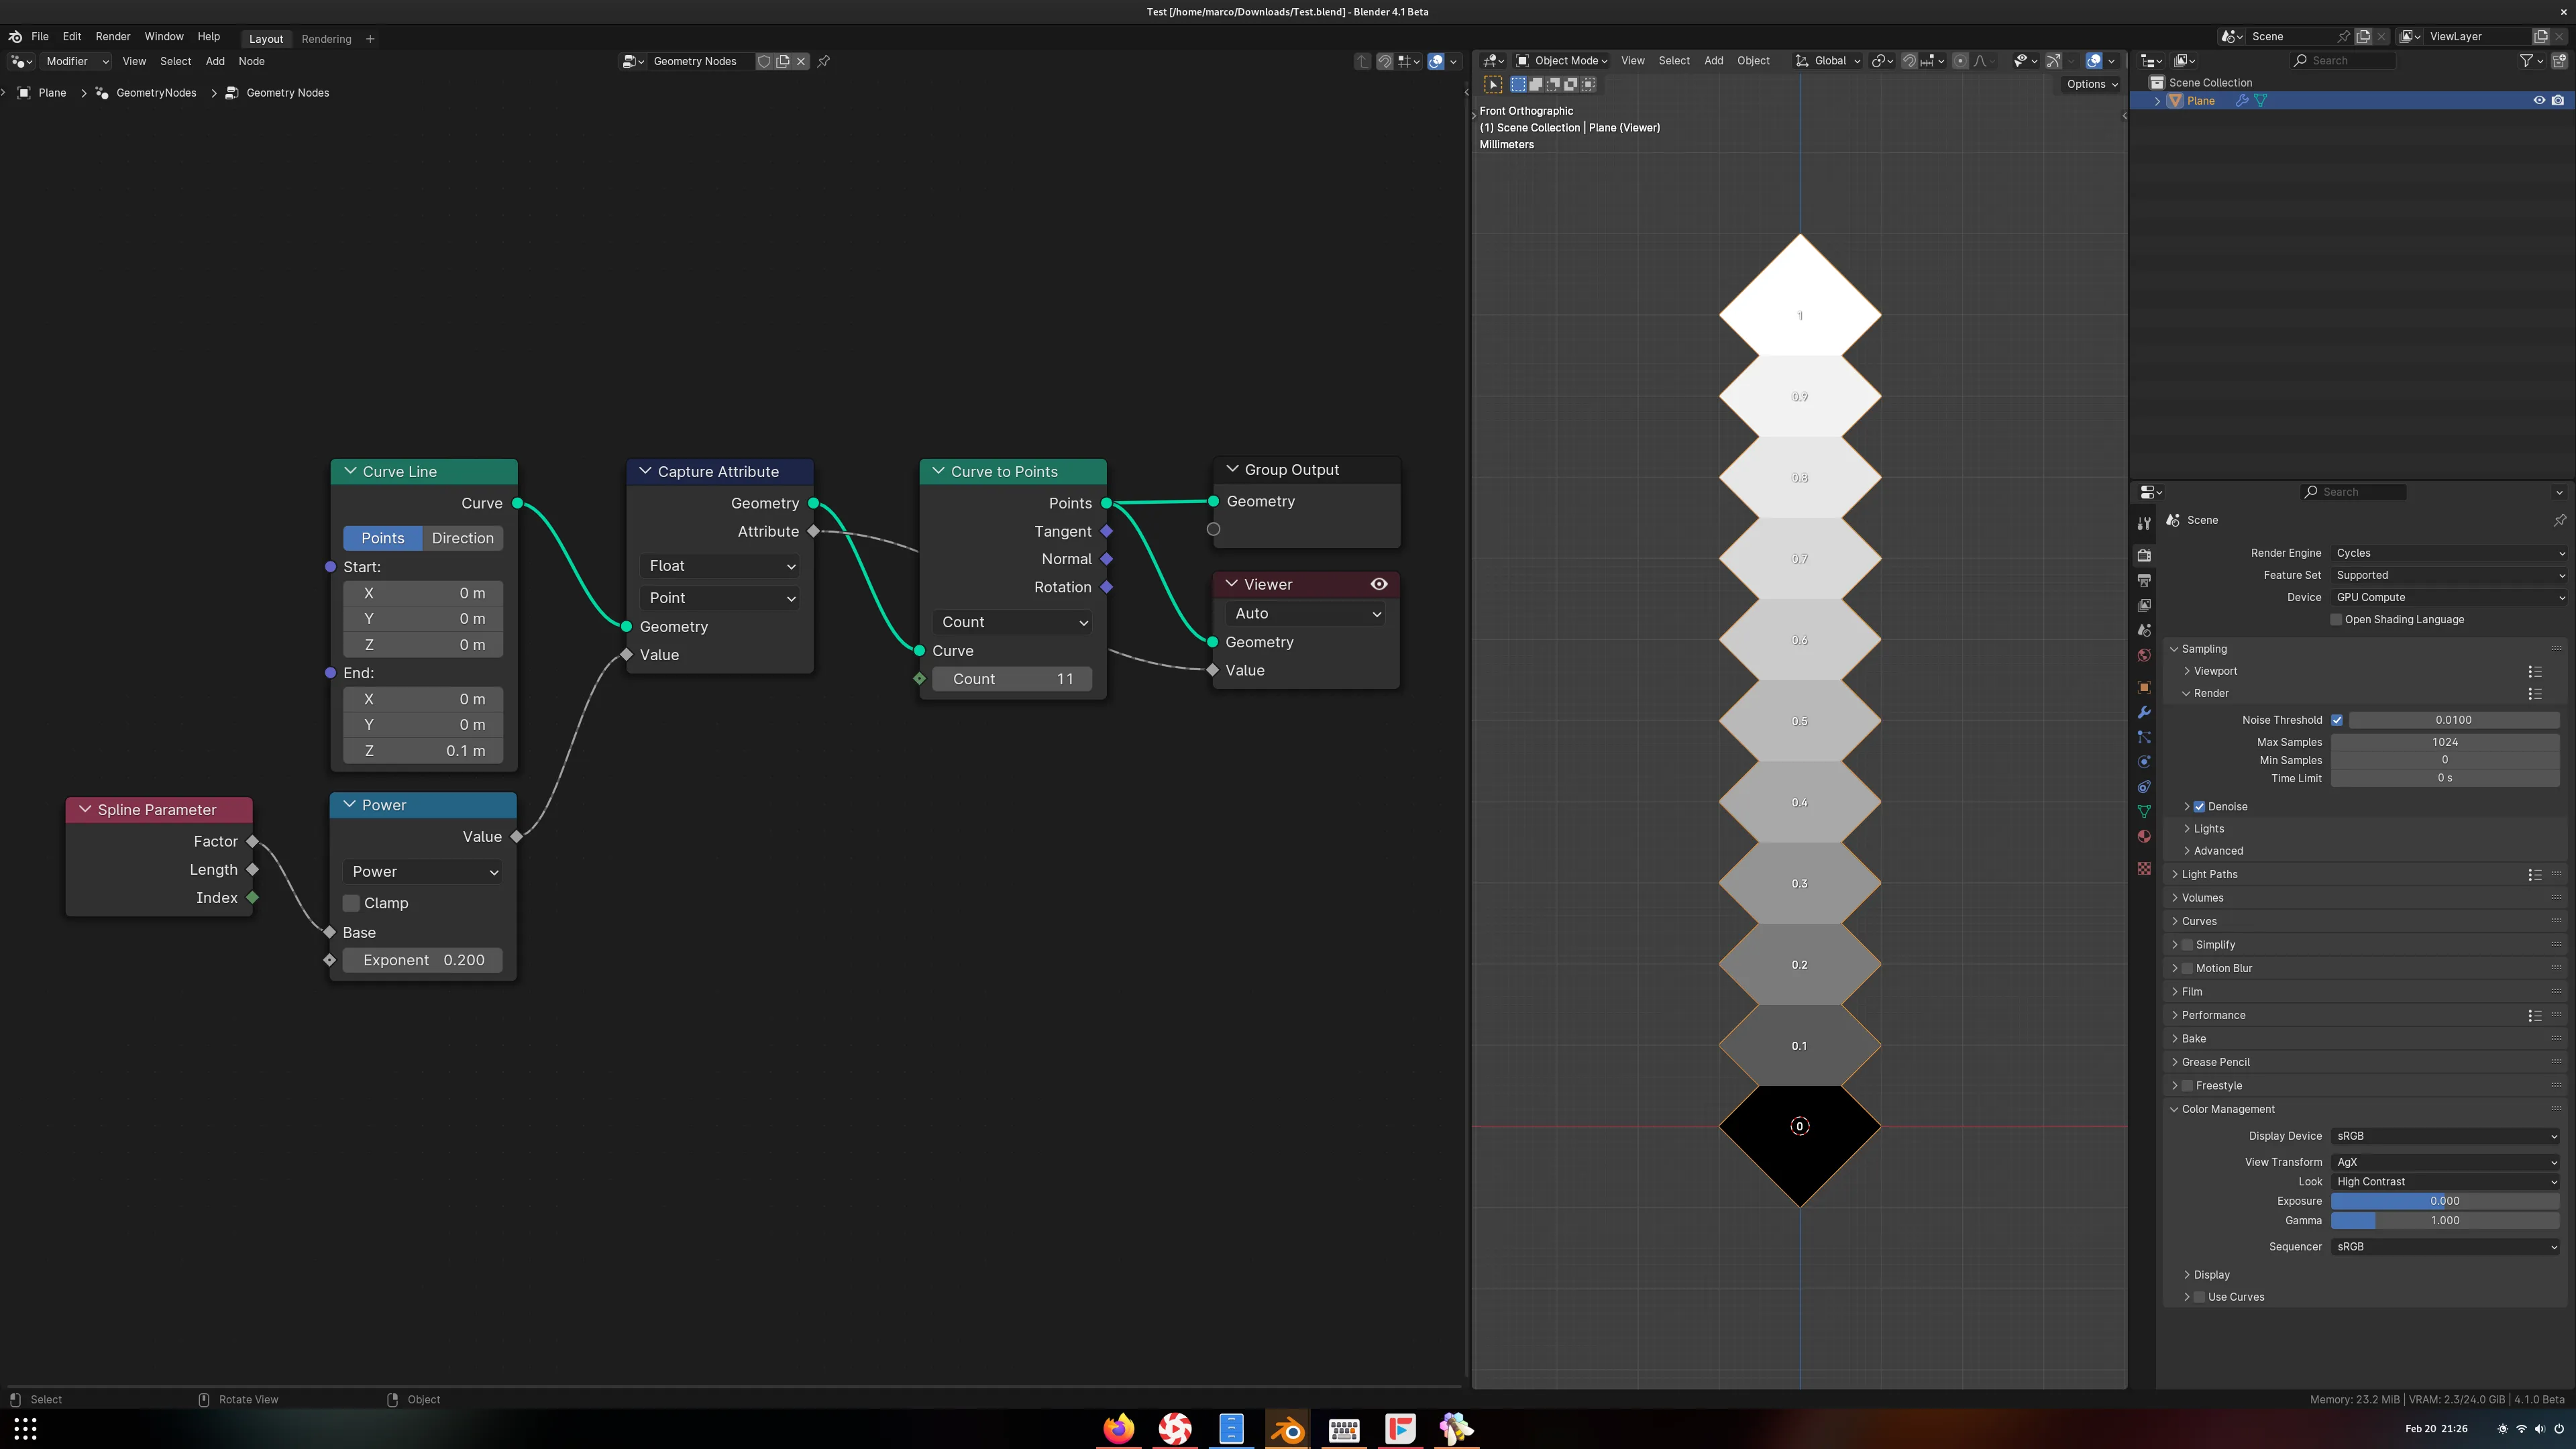Open the Tool properties tab

click(x=2144, y=524)
